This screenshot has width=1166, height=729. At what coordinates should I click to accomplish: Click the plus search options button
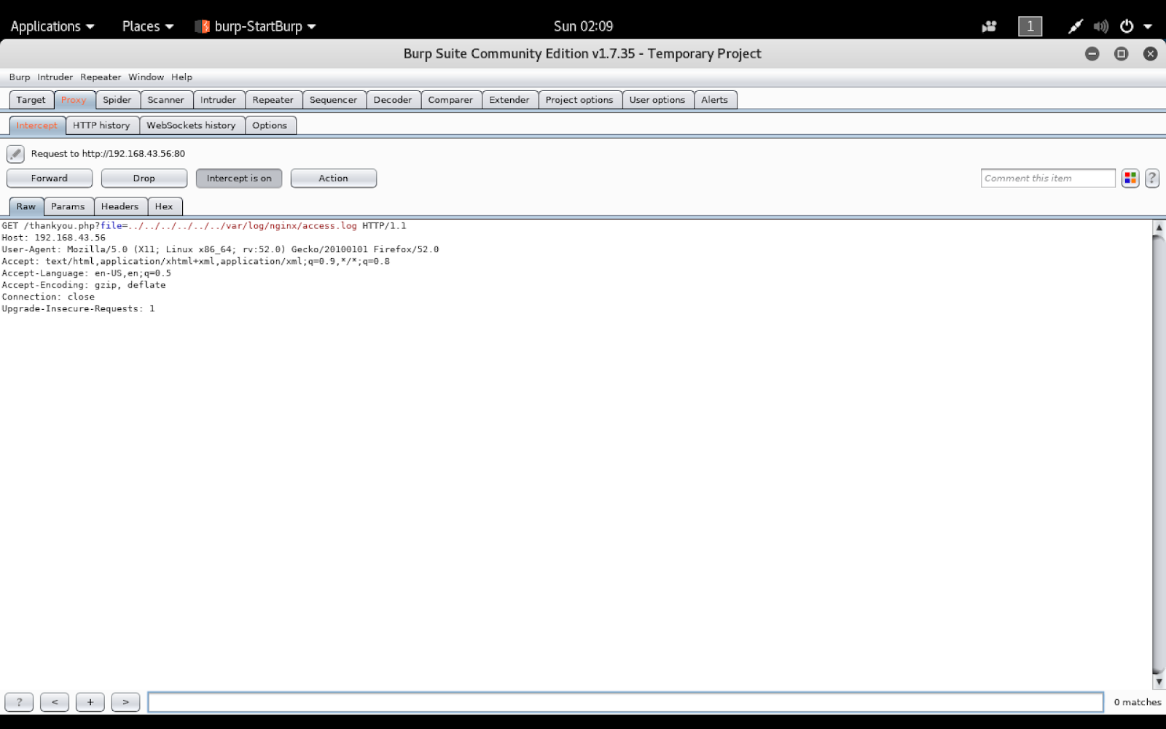click(x=90, y=702)
